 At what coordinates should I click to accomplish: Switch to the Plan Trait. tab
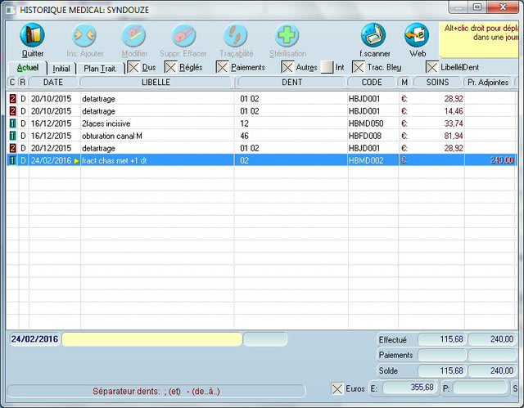point(100,68)
